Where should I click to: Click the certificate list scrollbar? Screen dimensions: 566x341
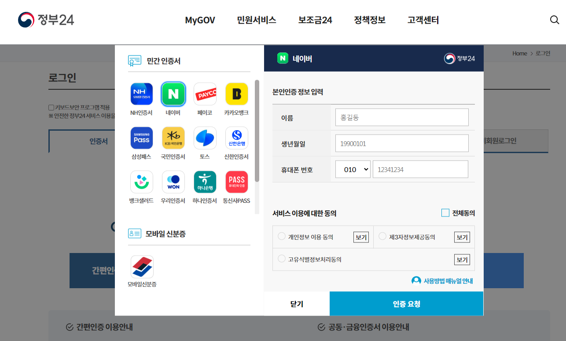click(x=257, y=131)
